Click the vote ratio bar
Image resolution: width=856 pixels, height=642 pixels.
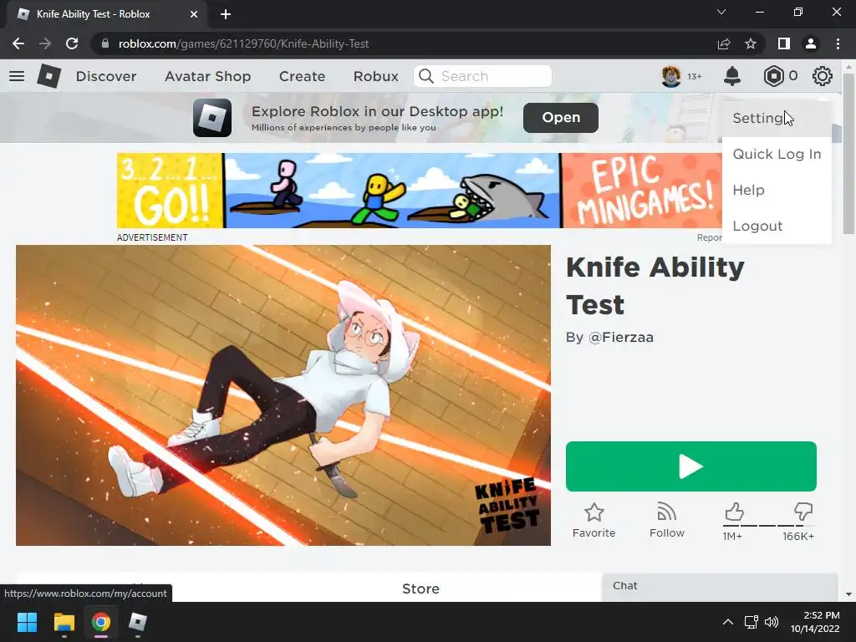point(769,526)
